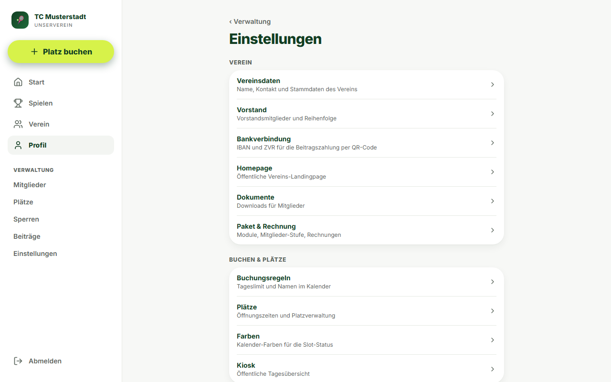Open Plätze in the Verwaltung sidebar
Screen dimensions: 611x382
tap(23, 202)
